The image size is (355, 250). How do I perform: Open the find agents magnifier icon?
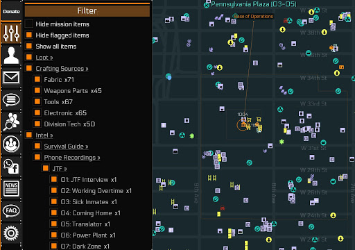point(11,122)
